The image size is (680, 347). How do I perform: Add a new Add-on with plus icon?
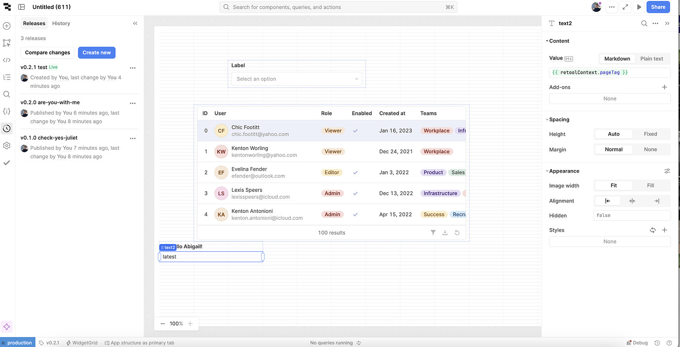tap(664, 87)
